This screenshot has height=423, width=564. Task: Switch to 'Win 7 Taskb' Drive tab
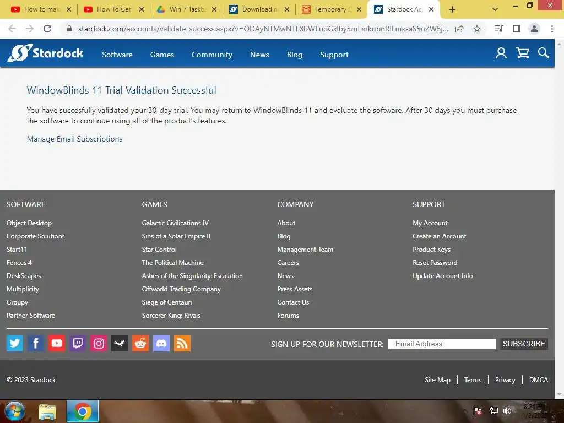(x=186, y=9)
